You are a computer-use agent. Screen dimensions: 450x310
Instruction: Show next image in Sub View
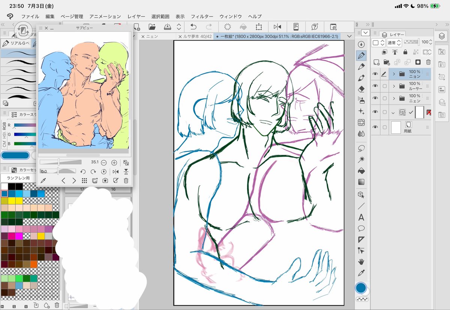[74, 180]
